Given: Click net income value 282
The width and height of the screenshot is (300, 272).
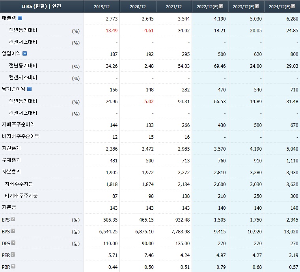Looking at the screenshot, I should [186, 90].
